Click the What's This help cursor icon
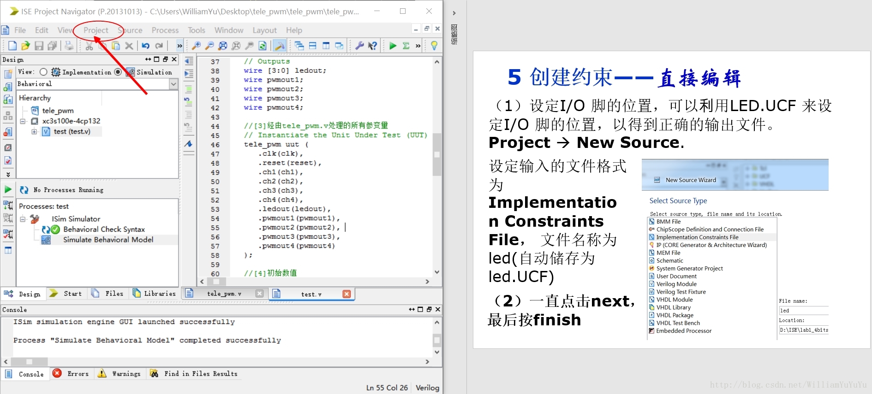Screen dimensions: 872x394 click(373, 46)
